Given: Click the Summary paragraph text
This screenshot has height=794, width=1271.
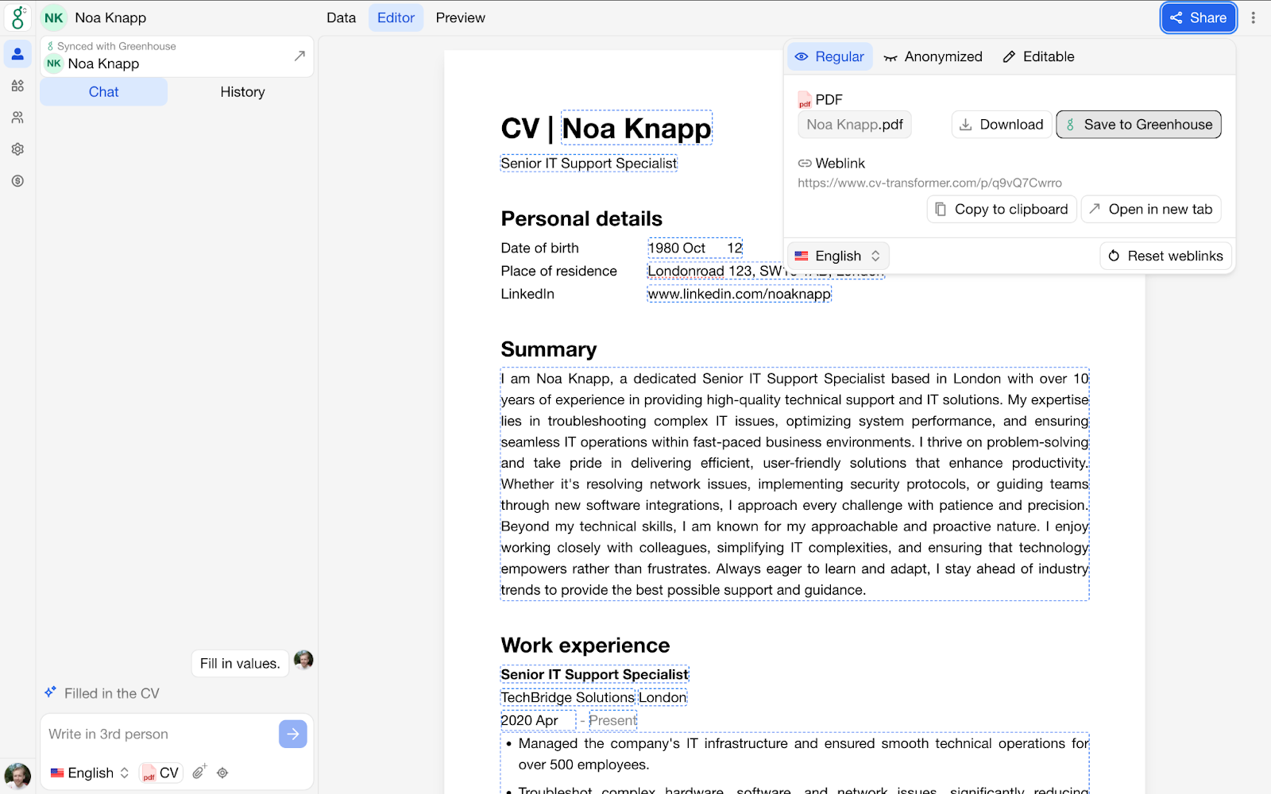Looking at the screenshot, I should [794, 484].
